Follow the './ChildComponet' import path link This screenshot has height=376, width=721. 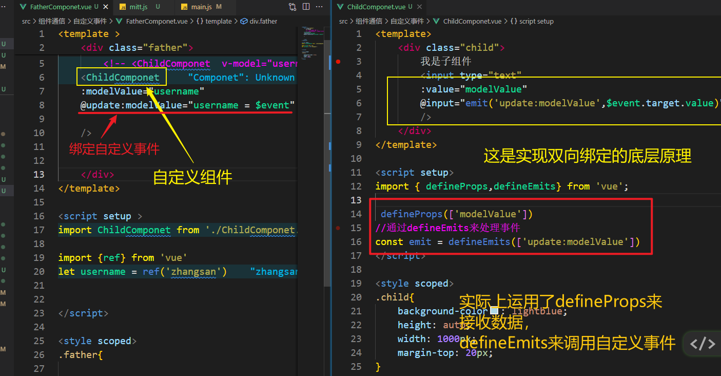point(251,230)
